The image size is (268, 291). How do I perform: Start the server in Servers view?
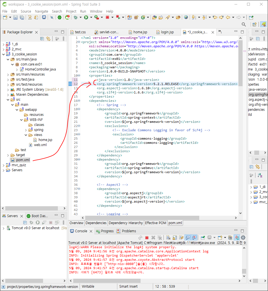[38, 222]
